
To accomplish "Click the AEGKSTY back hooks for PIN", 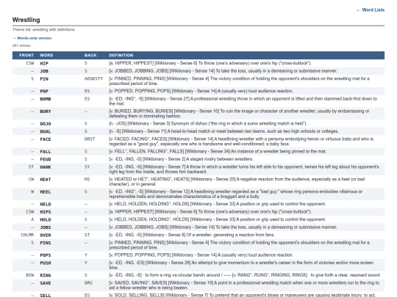I will 93,78.
